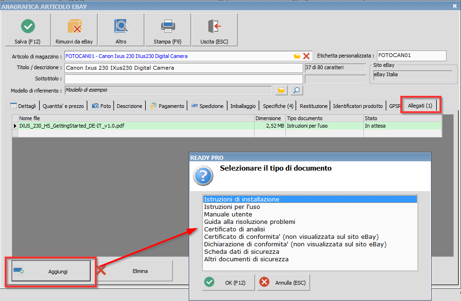Click the In attesa status cell
This screenshot has height=301, width=461.
point(403,126)
